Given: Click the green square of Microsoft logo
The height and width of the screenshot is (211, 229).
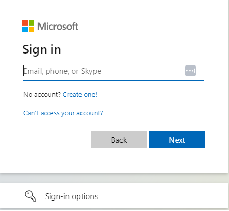Looking at the screenshot, I should click(31, 23).
